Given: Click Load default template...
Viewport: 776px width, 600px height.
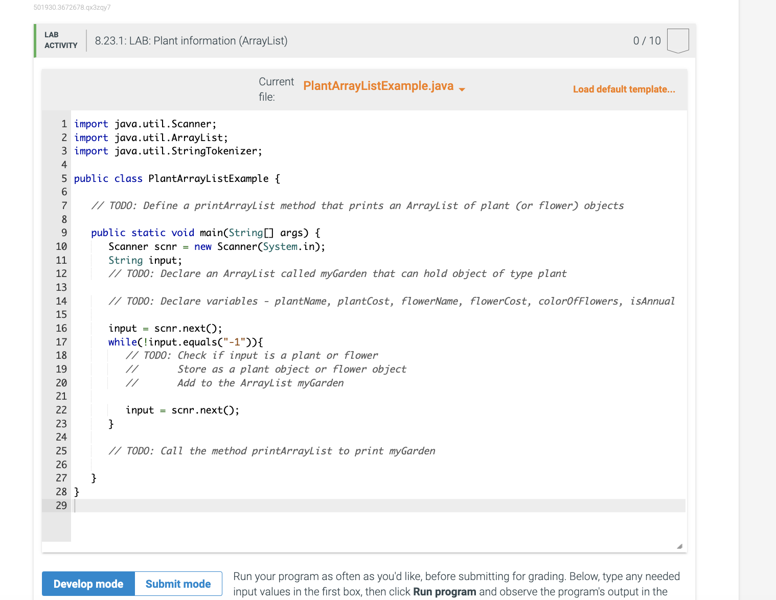Looking at the screenshot, I should pos(624,89).
